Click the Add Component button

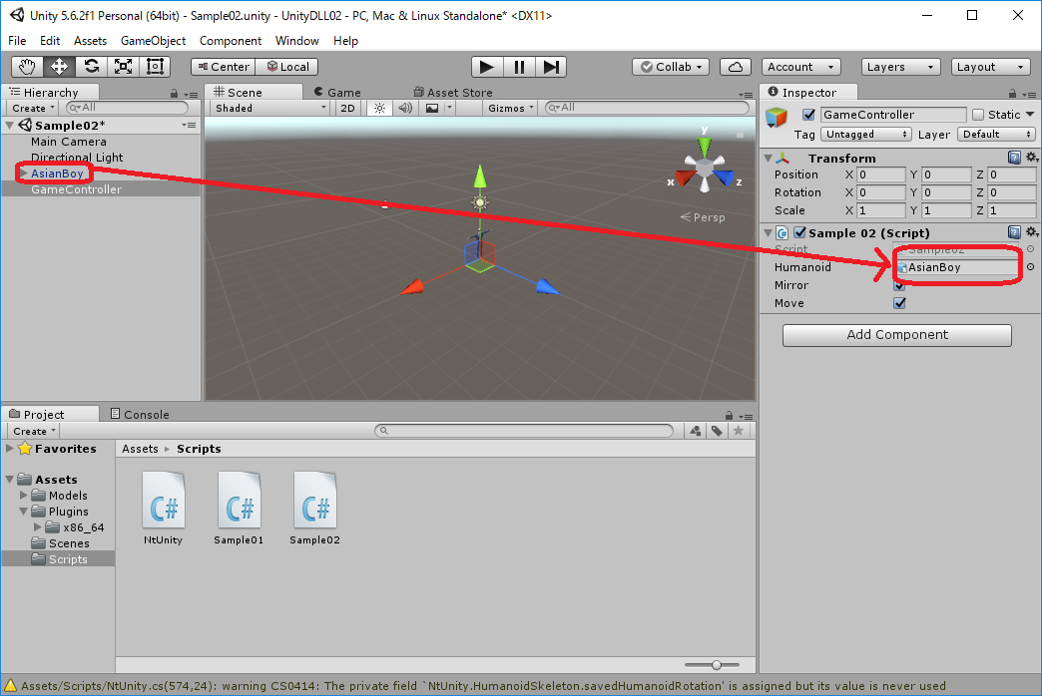pyautogui.click(x=896, y=335)
